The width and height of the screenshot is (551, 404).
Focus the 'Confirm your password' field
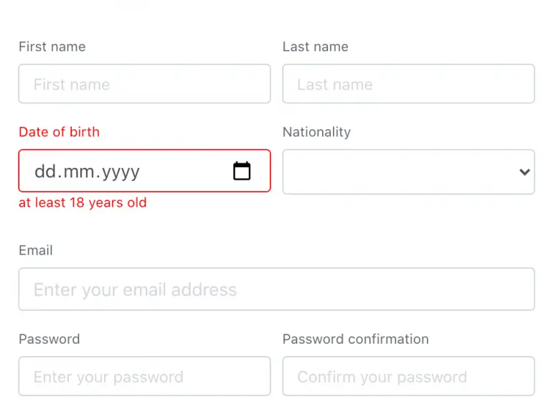(408, 376)
